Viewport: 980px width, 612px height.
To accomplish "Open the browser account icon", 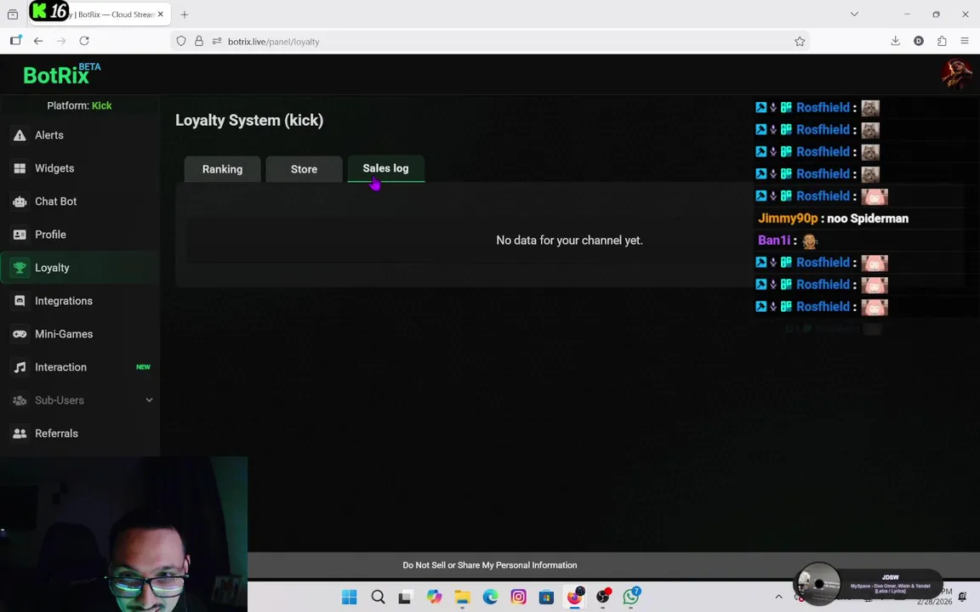I will click(x=918, y=41).
